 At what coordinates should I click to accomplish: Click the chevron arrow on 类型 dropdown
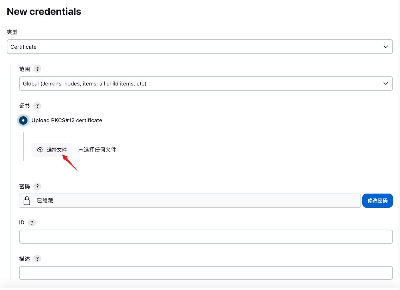tap(386, 47)
